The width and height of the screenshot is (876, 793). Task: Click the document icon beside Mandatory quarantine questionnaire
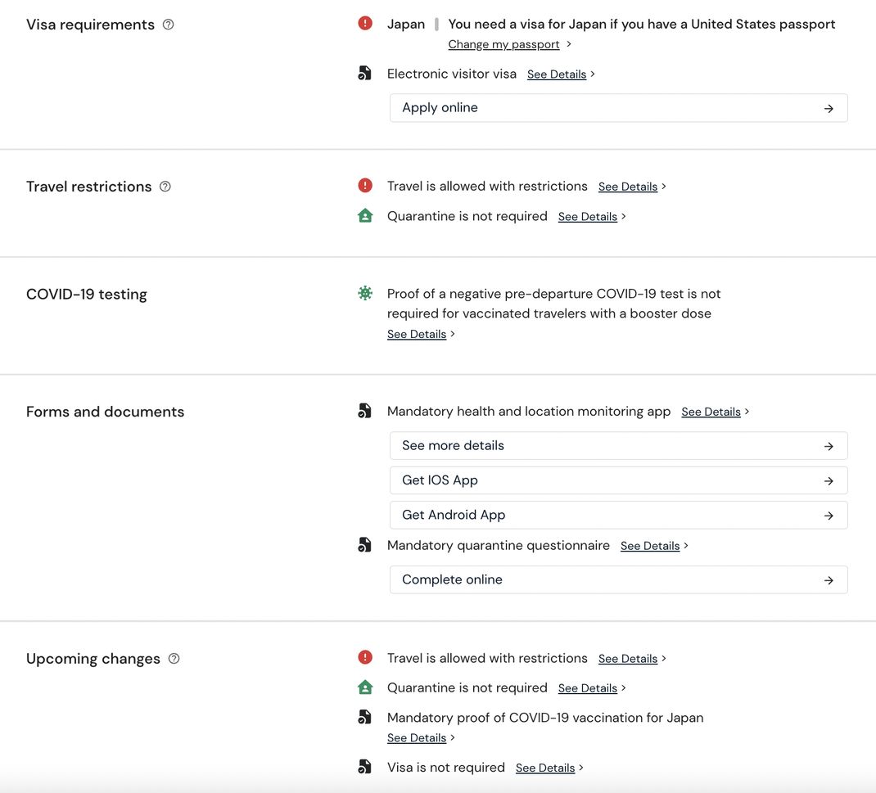click(x=365, y=545)
